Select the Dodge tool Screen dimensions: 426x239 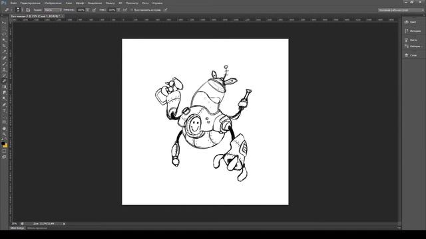(4, 99)
